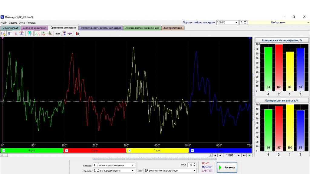Screen dimensions: 310x174
Task: Click the horizontal scrollbar left arrow
Action: tap(2, 155)
